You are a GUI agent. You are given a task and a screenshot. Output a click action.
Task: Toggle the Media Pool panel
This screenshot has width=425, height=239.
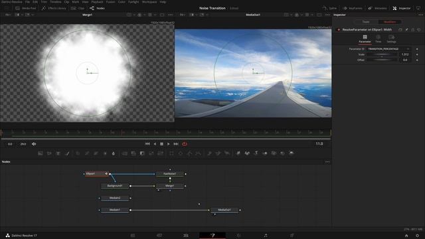(25, 9)
